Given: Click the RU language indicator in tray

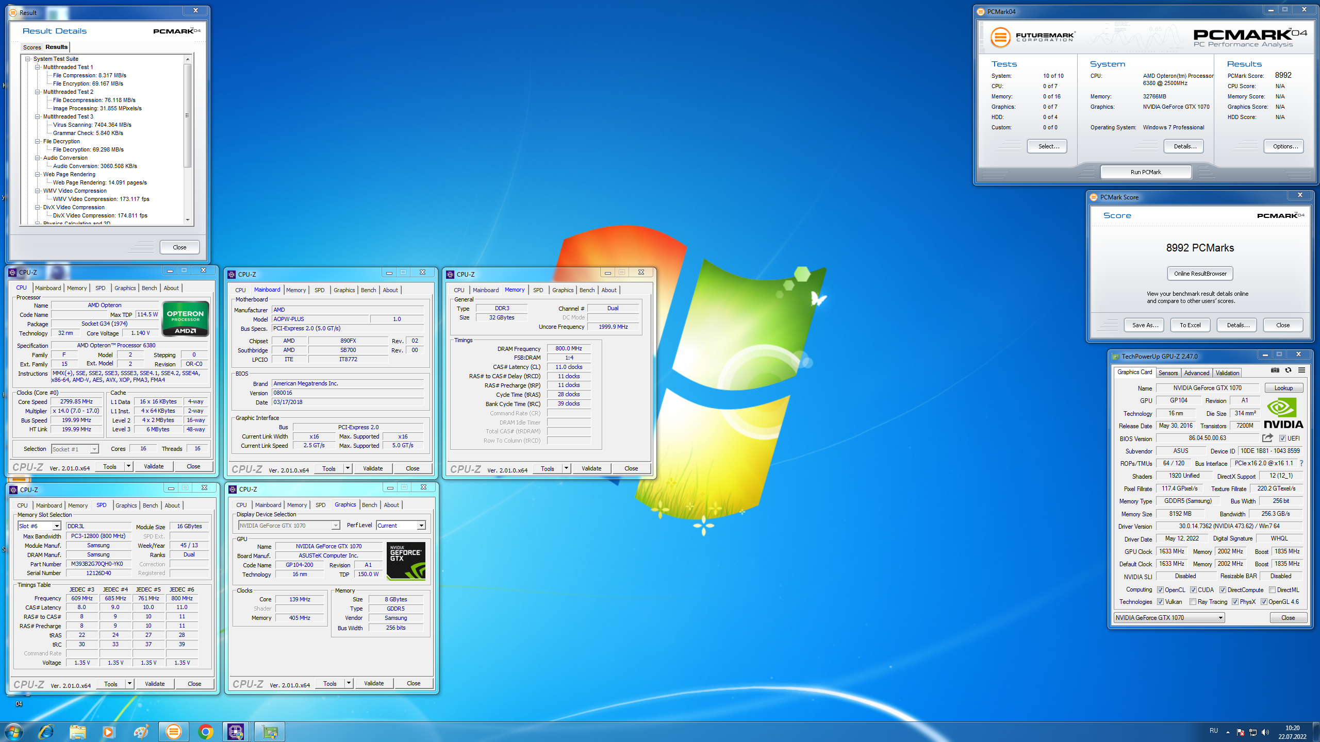Looking at the screenshot, I should click(x=1214, y=731).
